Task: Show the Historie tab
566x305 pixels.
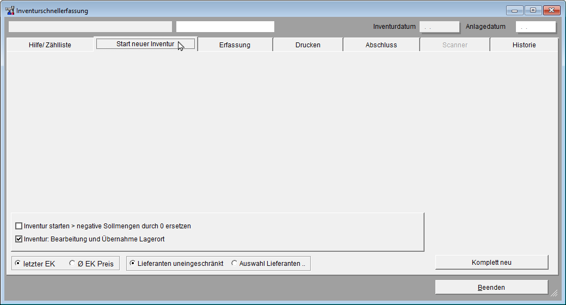Action: tap(524, 45)
